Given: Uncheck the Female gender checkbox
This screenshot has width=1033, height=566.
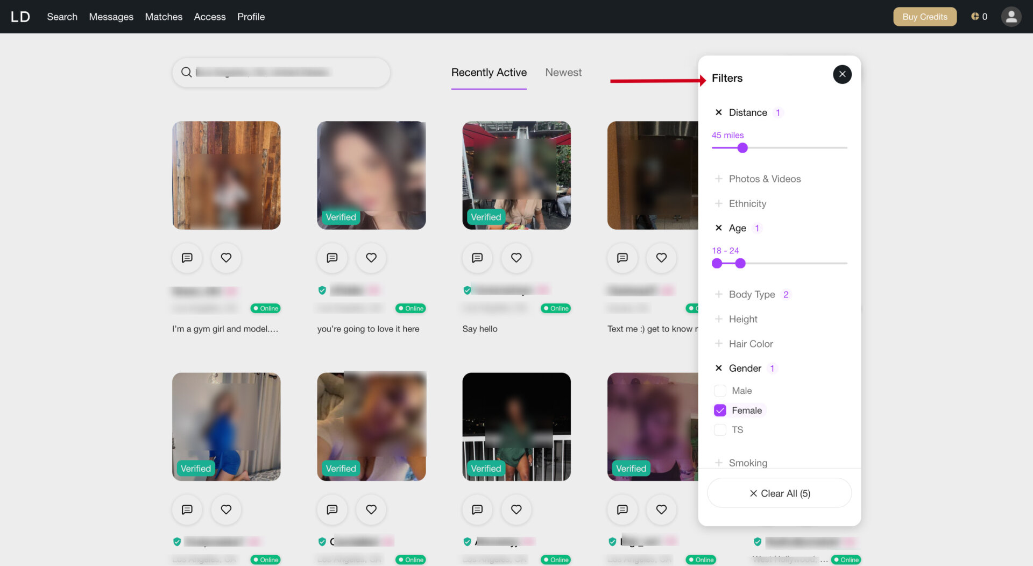Looking at the screenshot, I should (x=720, y=410).
